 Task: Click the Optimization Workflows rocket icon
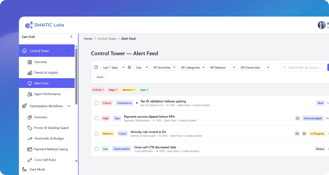click(x=25, y=106)
